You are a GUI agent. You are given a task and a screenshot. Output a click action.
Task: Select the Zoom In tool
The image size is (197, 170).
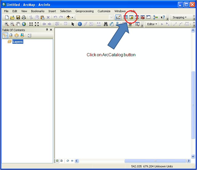6,24
